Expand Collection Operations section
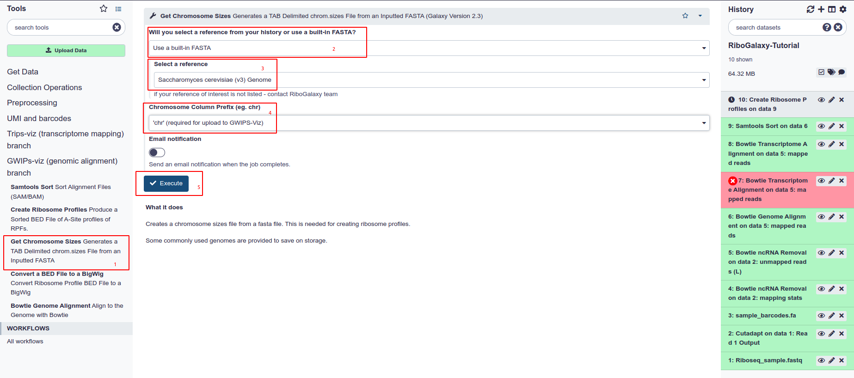 pyautogui.click(x=44, y=87)
